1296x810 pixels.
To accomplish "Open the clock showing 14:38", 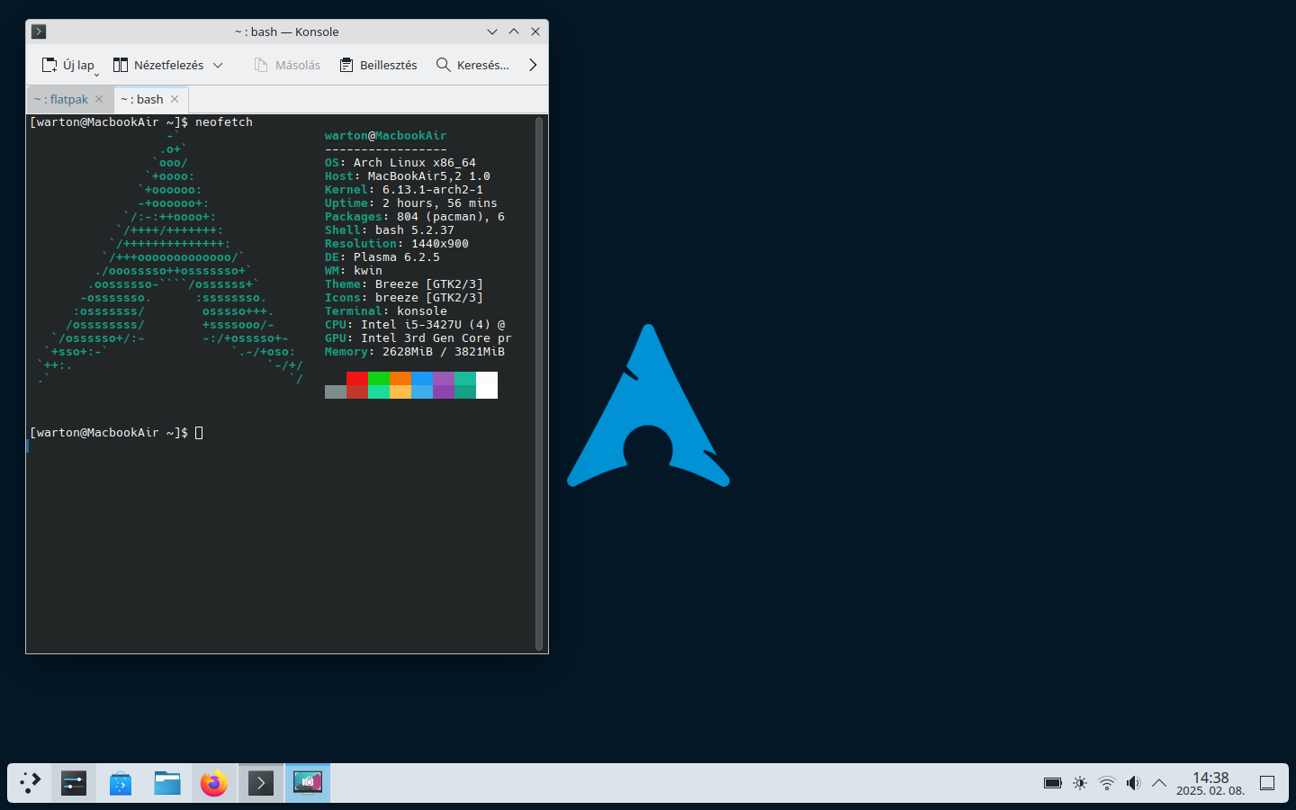I will pos(1210,783).
